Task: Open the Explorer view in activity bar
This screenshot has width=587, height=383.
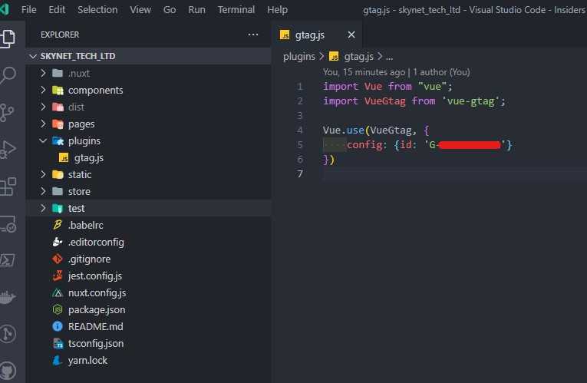Action: (x=8, y=38)
